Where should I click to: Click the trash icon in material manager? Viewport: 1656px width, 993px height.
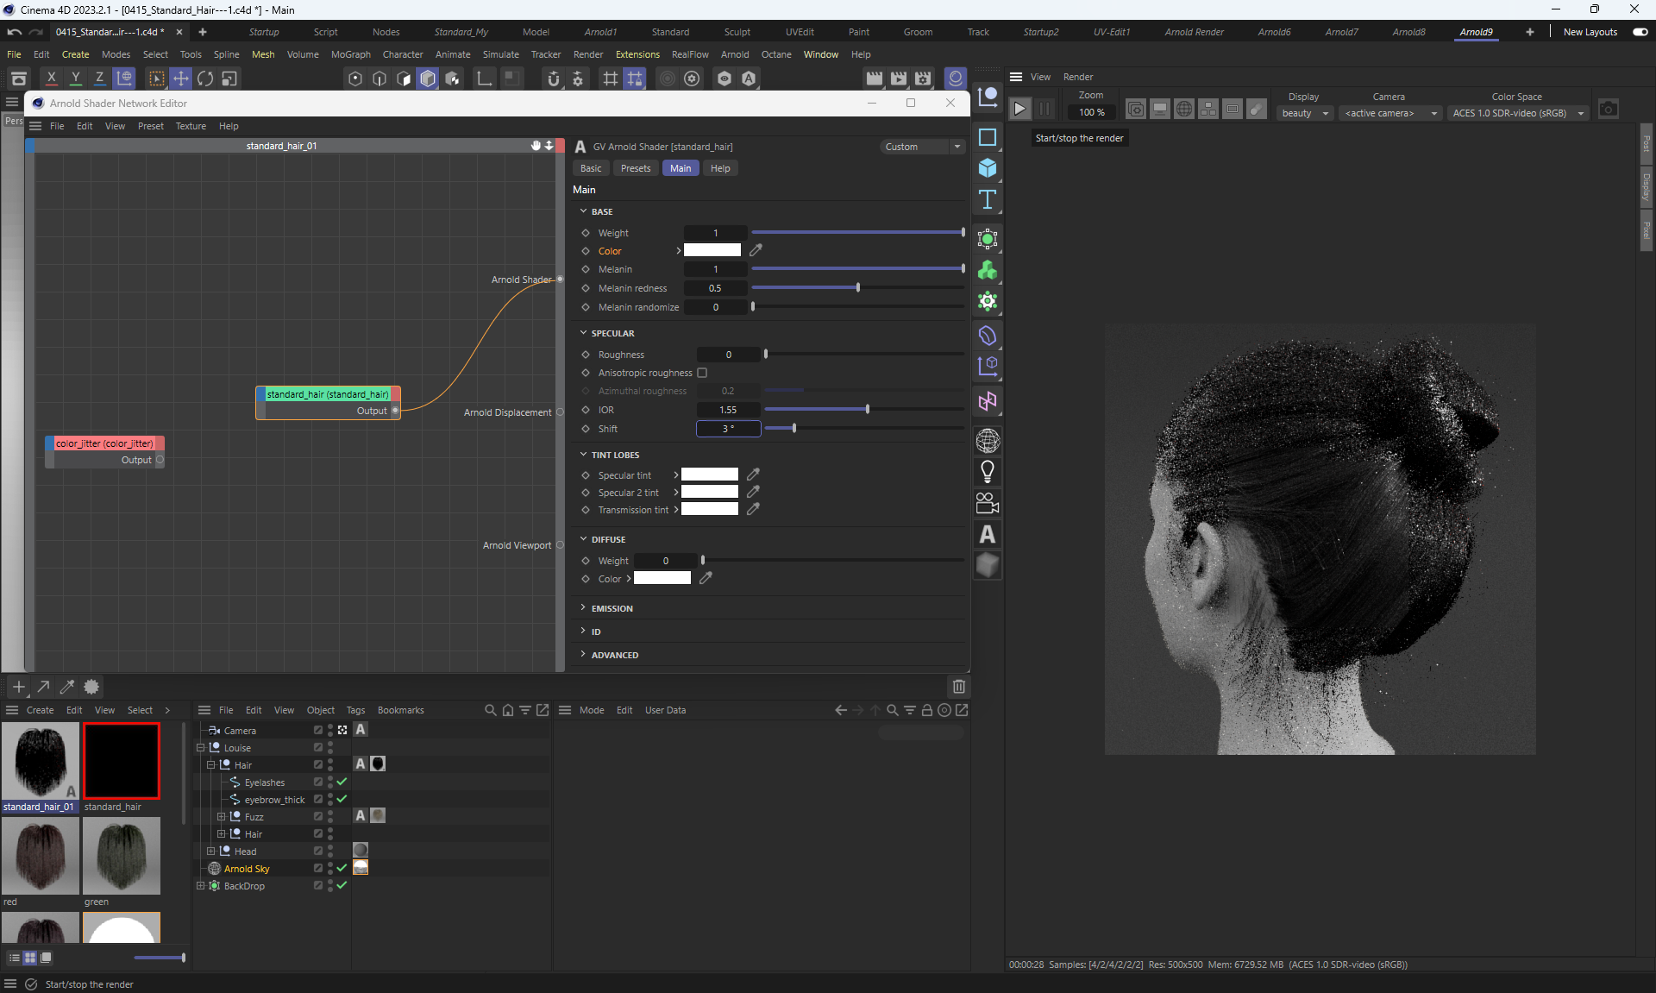[958, 687]
